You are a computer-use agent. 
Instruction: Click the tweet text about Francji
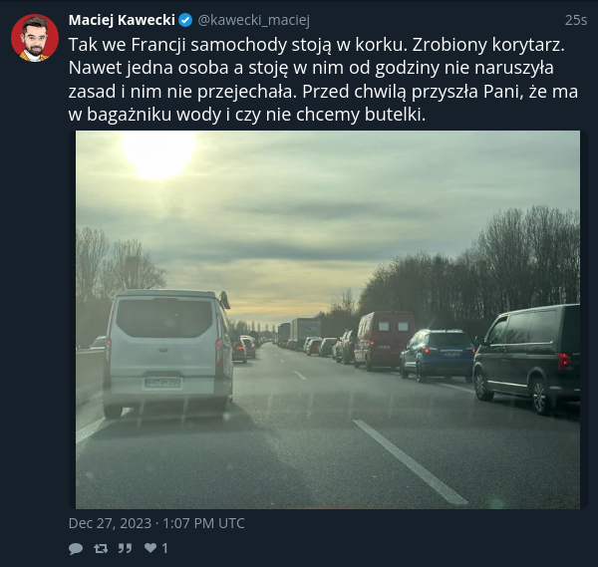point(323,80)
